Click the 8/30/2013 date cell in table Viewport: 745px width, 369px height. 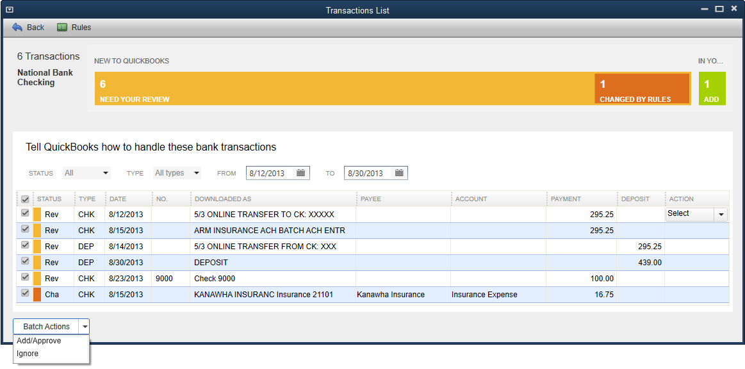[x=128, y=263]
